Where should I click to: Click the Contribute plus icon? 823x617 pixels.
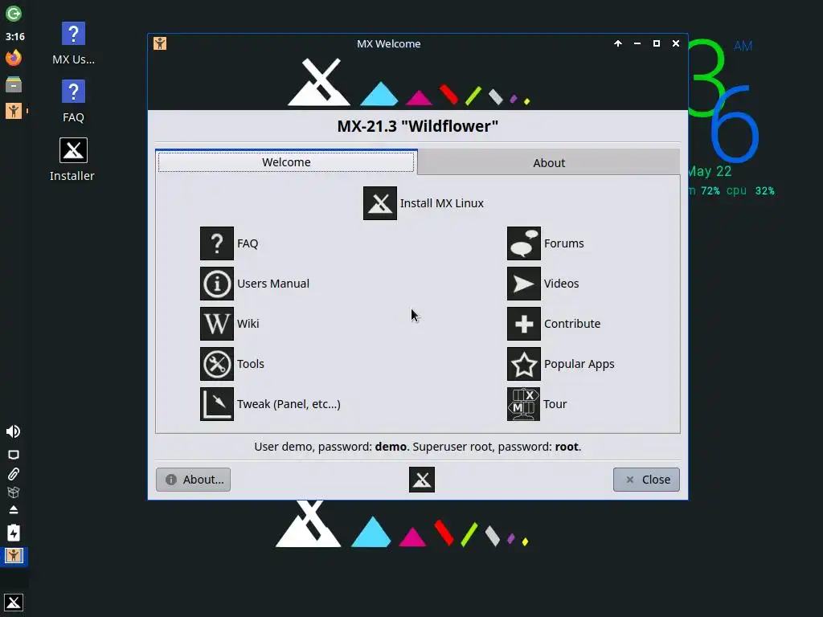pyautogui.click(x=523, y=324)
